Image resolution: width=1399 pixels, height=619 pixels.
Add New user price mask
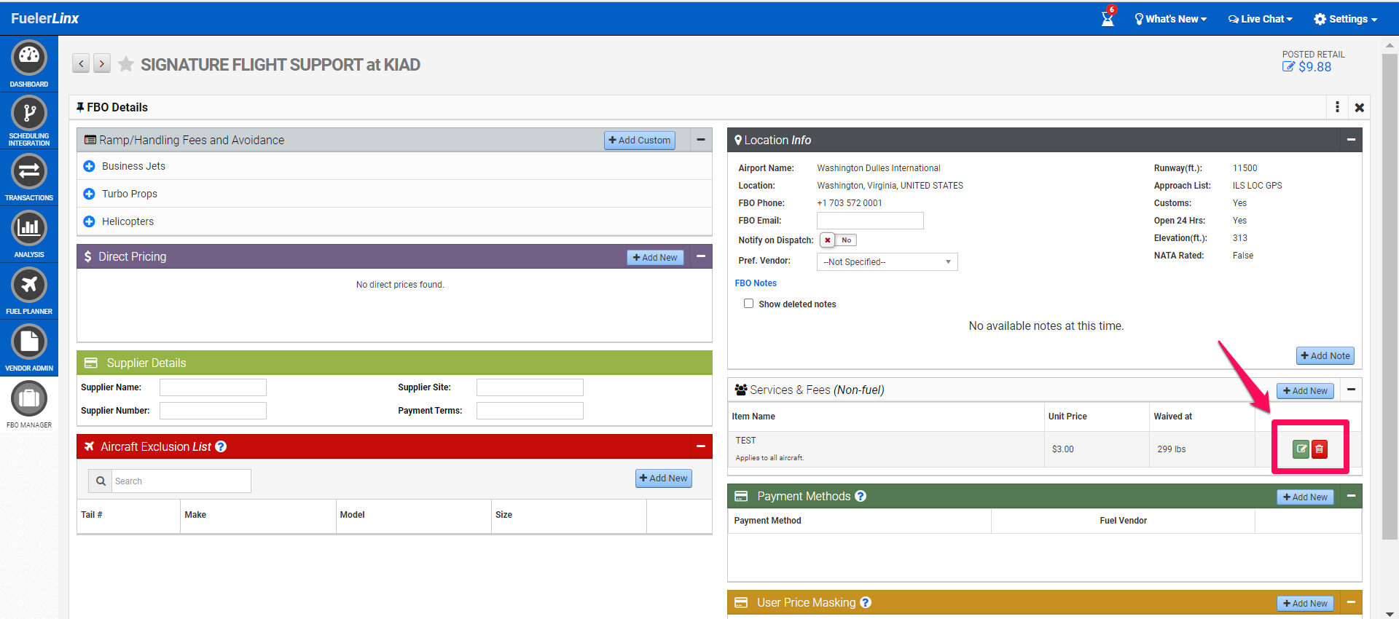[x=1305, y=604]
